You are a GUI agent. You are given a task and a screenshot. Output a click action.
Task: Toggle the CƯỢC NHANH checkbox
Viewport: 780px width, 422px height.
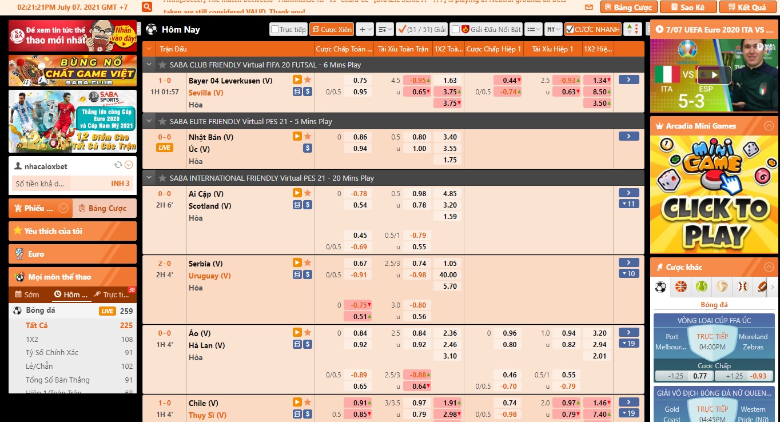[x=570, y=29]
